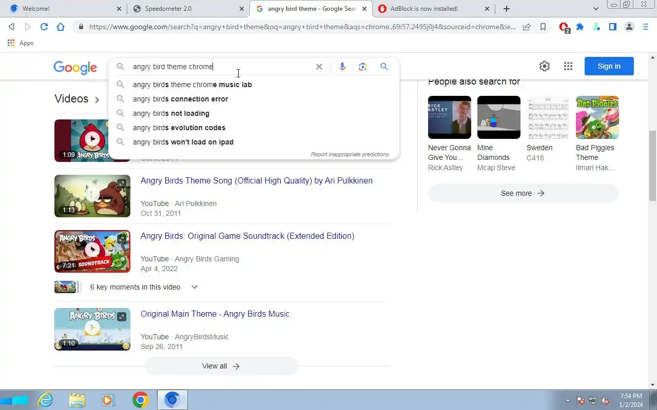This screenshot has height=410, width=657.
Task: Bookmark this page with the bookmark icon
Action: coord(543,27)
